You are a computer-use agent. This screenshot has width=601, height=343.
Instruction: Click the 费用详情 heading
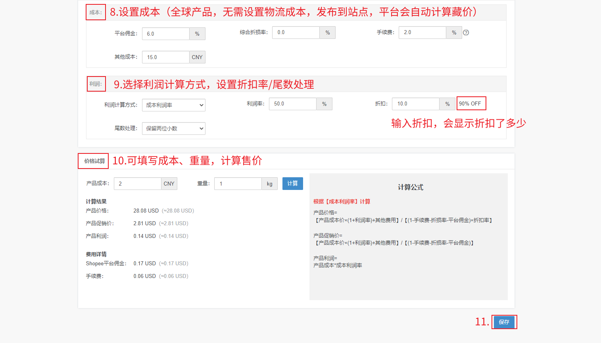(96, 254)
